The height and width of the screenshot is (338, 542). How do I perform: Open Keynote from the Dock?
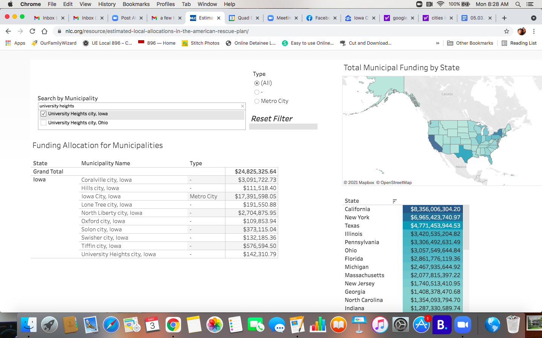tap(359, 325)
